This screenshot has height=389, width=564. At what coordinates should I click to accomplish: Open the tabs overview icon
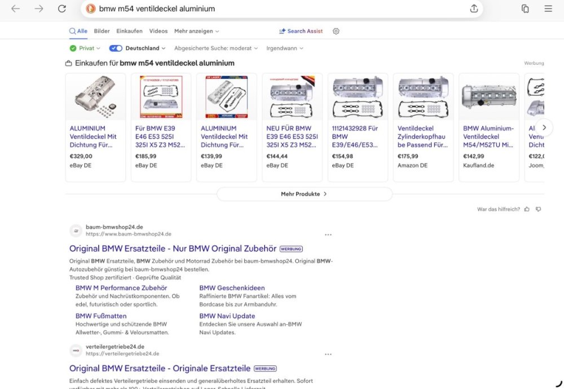[x=525, y=8]
